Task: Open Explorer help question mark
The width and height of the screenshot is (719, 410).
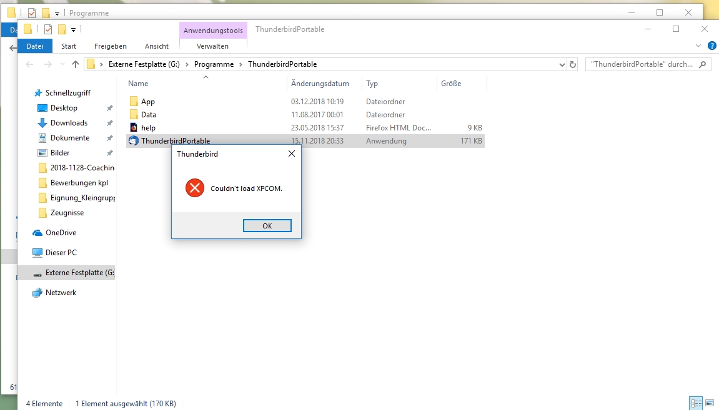Action: (x=712, y=46)
